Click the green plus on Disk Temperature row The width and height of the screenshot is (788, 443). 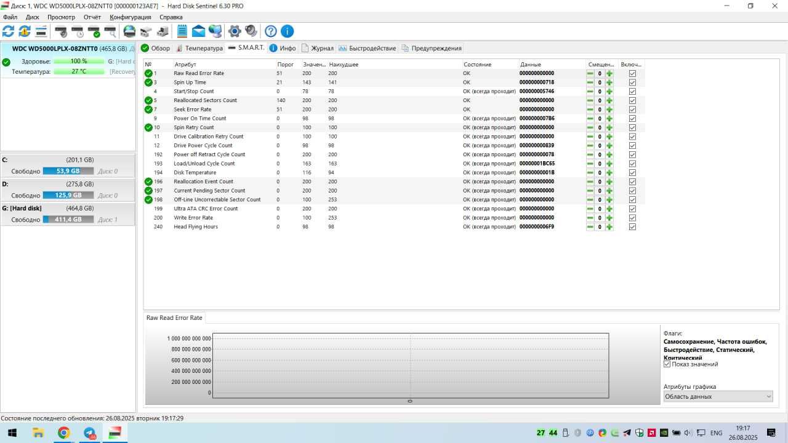click(609, 173)
